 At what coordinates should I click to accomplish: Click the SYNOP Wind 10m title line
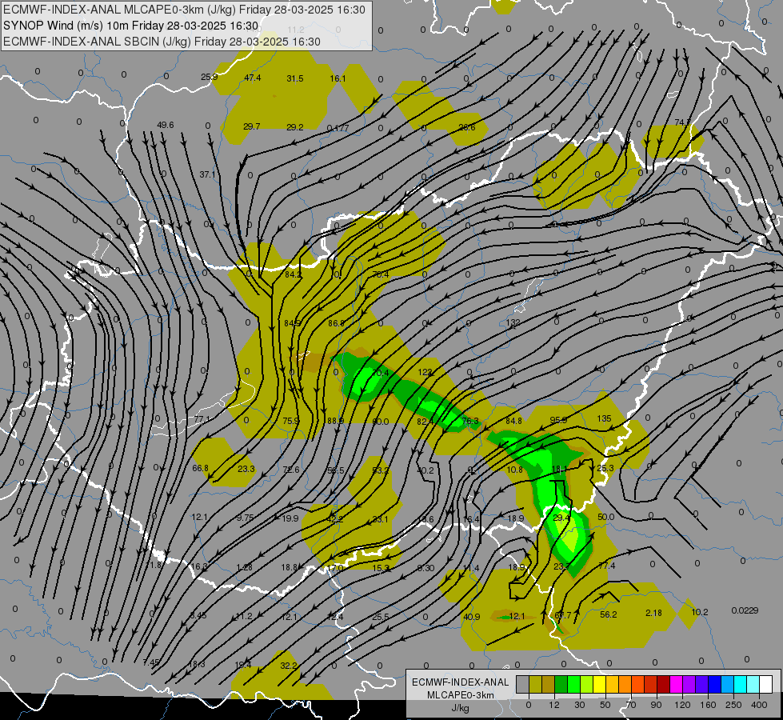(x=131, y=26)
